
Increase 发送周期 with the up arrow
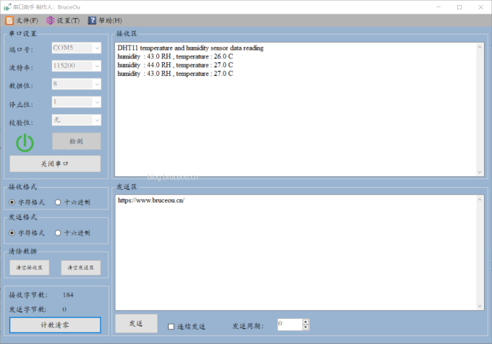(x=306, y=322)
